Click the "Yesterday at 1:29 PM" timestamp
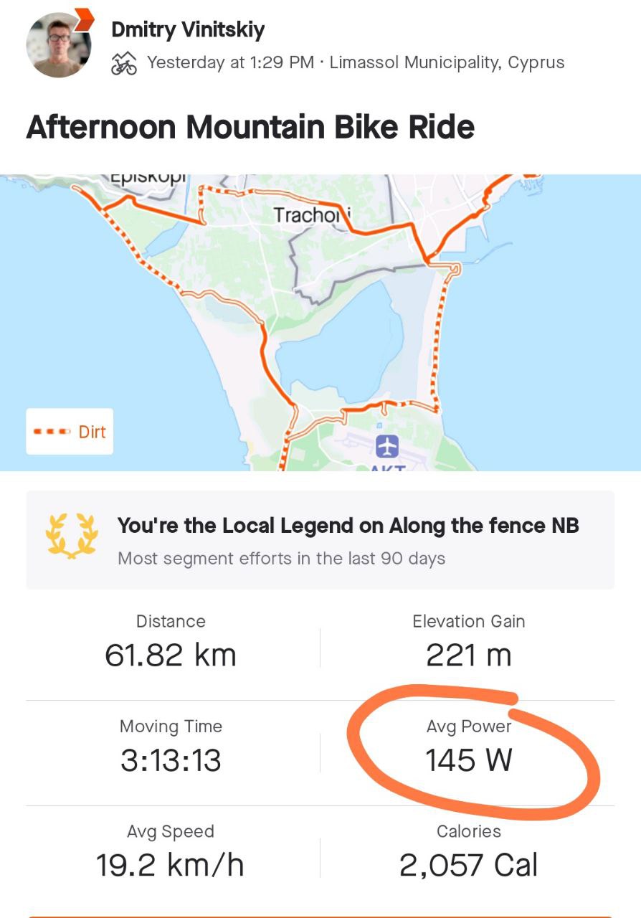Image resolution: width=641 pixels, height=918 pixels. [230, 63]
